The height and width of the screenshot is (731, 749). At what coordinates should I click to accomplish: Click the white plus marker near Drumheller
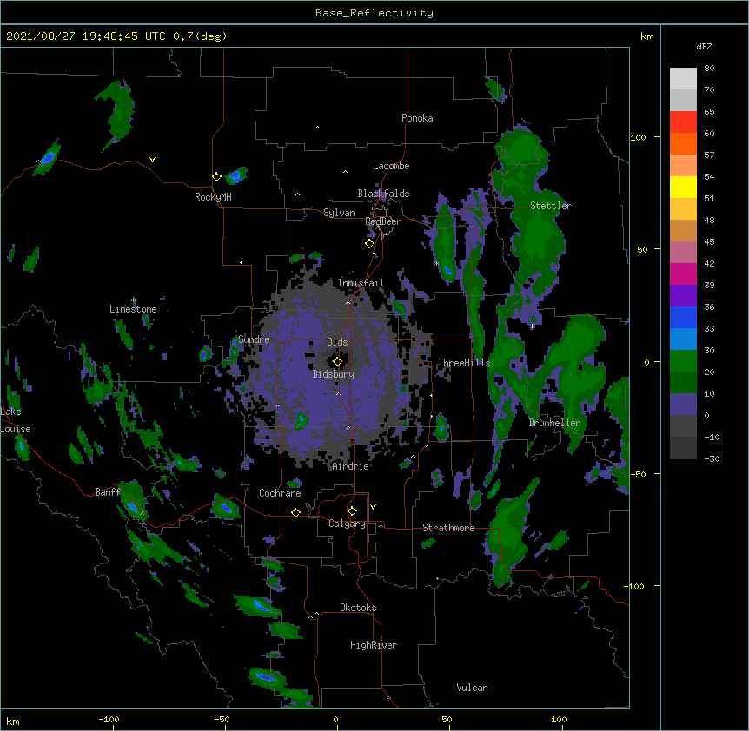pos(532,326)
